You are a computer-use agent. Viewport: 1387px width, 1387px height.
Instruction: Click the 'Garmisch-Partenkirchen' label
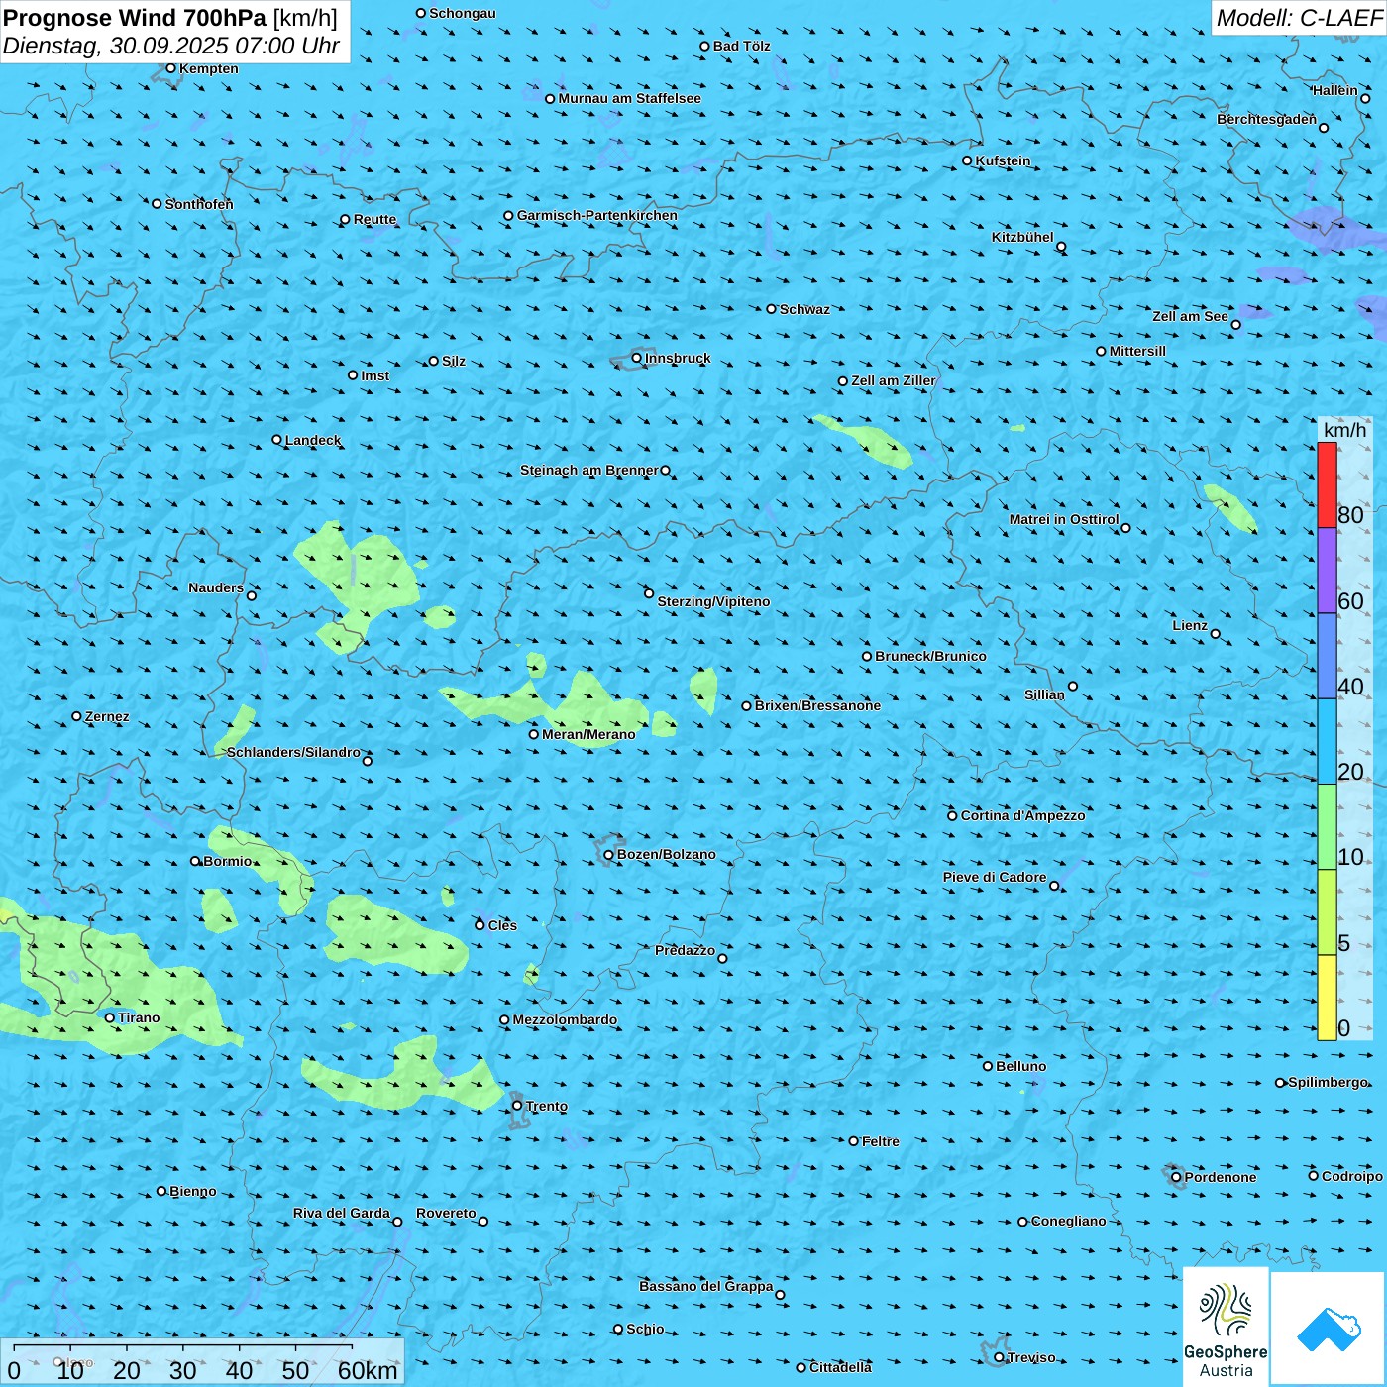[597, 215]
